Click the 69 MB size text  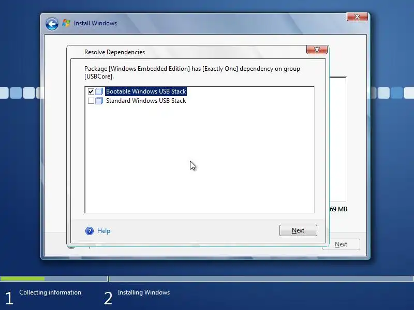[x=338, y=209]
